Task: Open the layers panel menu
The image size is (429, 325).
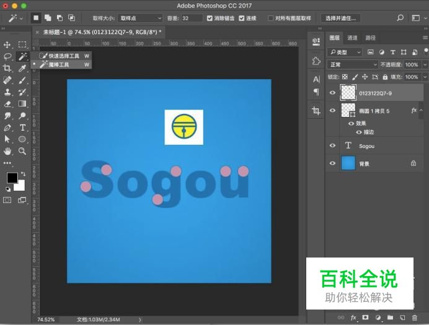Action: point(425,38)
